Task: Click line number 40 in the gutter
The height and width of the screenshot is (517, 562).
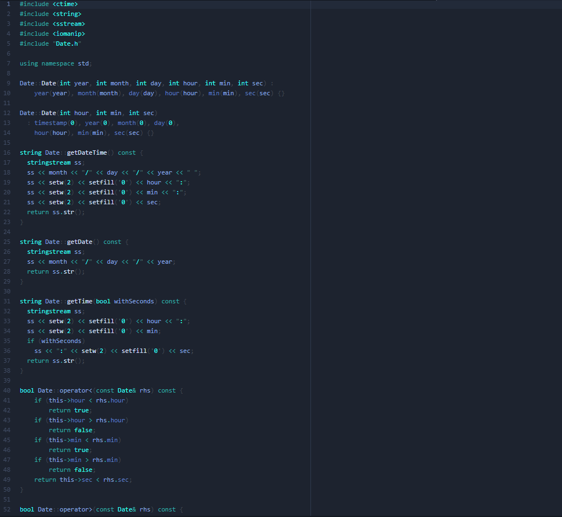Action: pyautogui.click(x=7, y=391)
